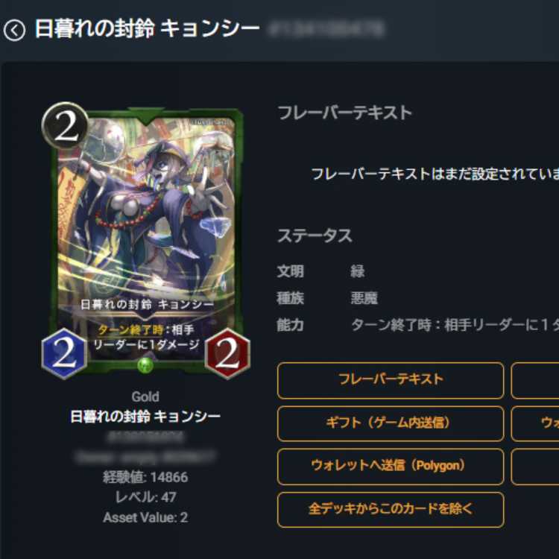Click the green gem at card bottom
The image size is (559, 559).
coord(145,365)
